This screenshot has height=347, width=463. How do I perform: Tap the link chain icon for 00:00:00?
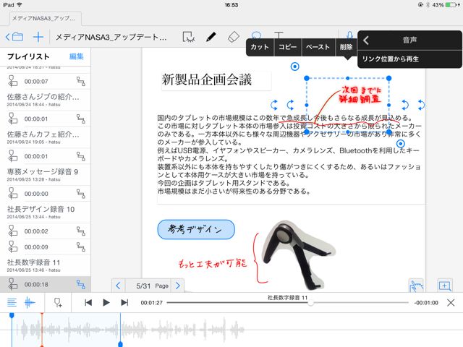point(80,194)
